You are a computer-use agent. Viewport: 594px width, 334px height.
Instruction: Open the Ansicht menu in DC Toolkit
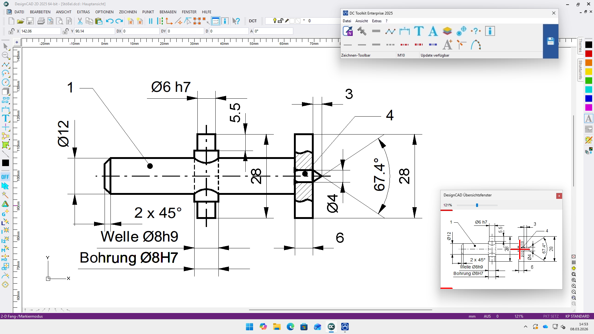[x=361, y=21]
